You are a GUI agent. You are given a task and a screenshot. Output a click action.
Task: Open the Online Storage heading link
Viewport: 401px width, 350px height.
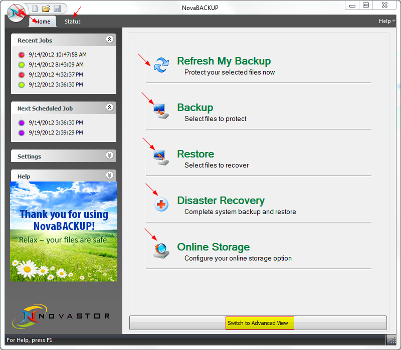(x=214, y=247)
